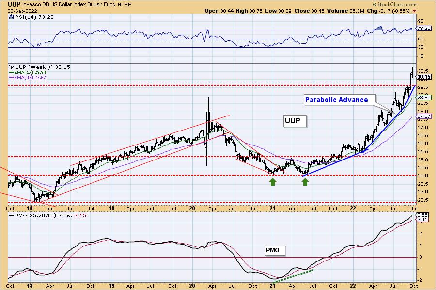Click the 10 level on RSI axis
The width and height of the screenshot is (436, 290).
tap(420, 56)
